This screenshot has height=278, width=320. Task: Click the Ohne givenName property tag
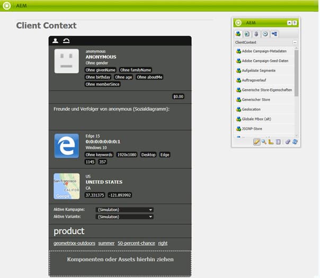click(x=101, y=70)
